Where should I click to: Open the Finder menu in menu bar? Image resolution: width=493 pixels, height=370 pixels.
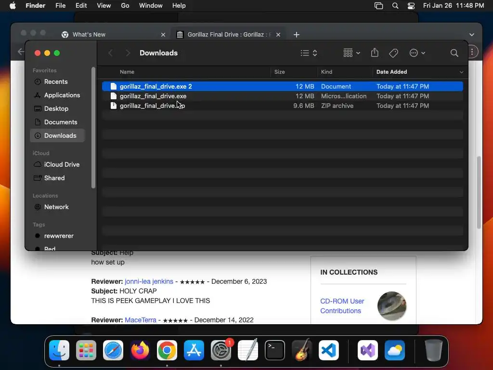pyautogui.click(x=36, y=6)
